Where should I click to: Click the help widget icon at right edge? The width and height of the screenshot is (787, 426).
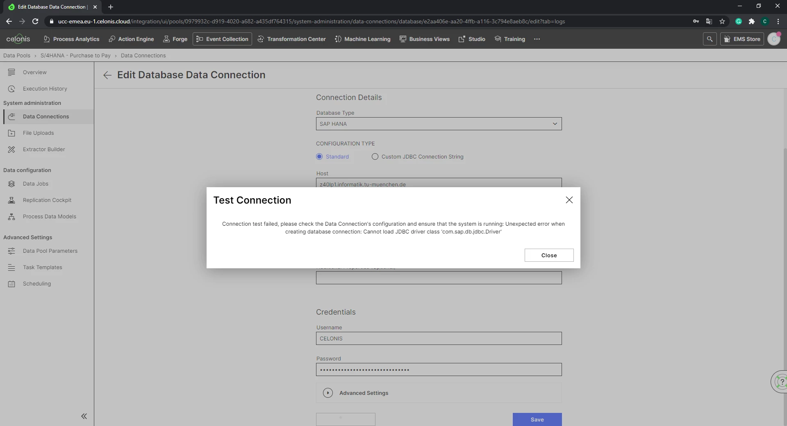pyautogui.click(x=780, y=382)
